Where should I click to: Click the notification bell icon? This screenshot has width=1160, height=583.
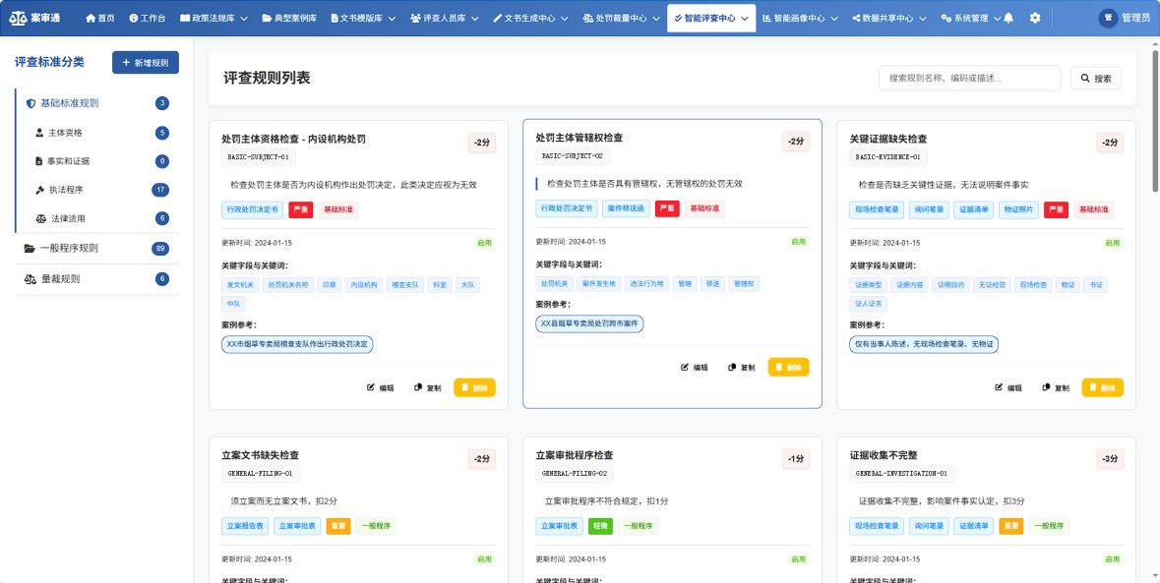tap(1009, 17)
